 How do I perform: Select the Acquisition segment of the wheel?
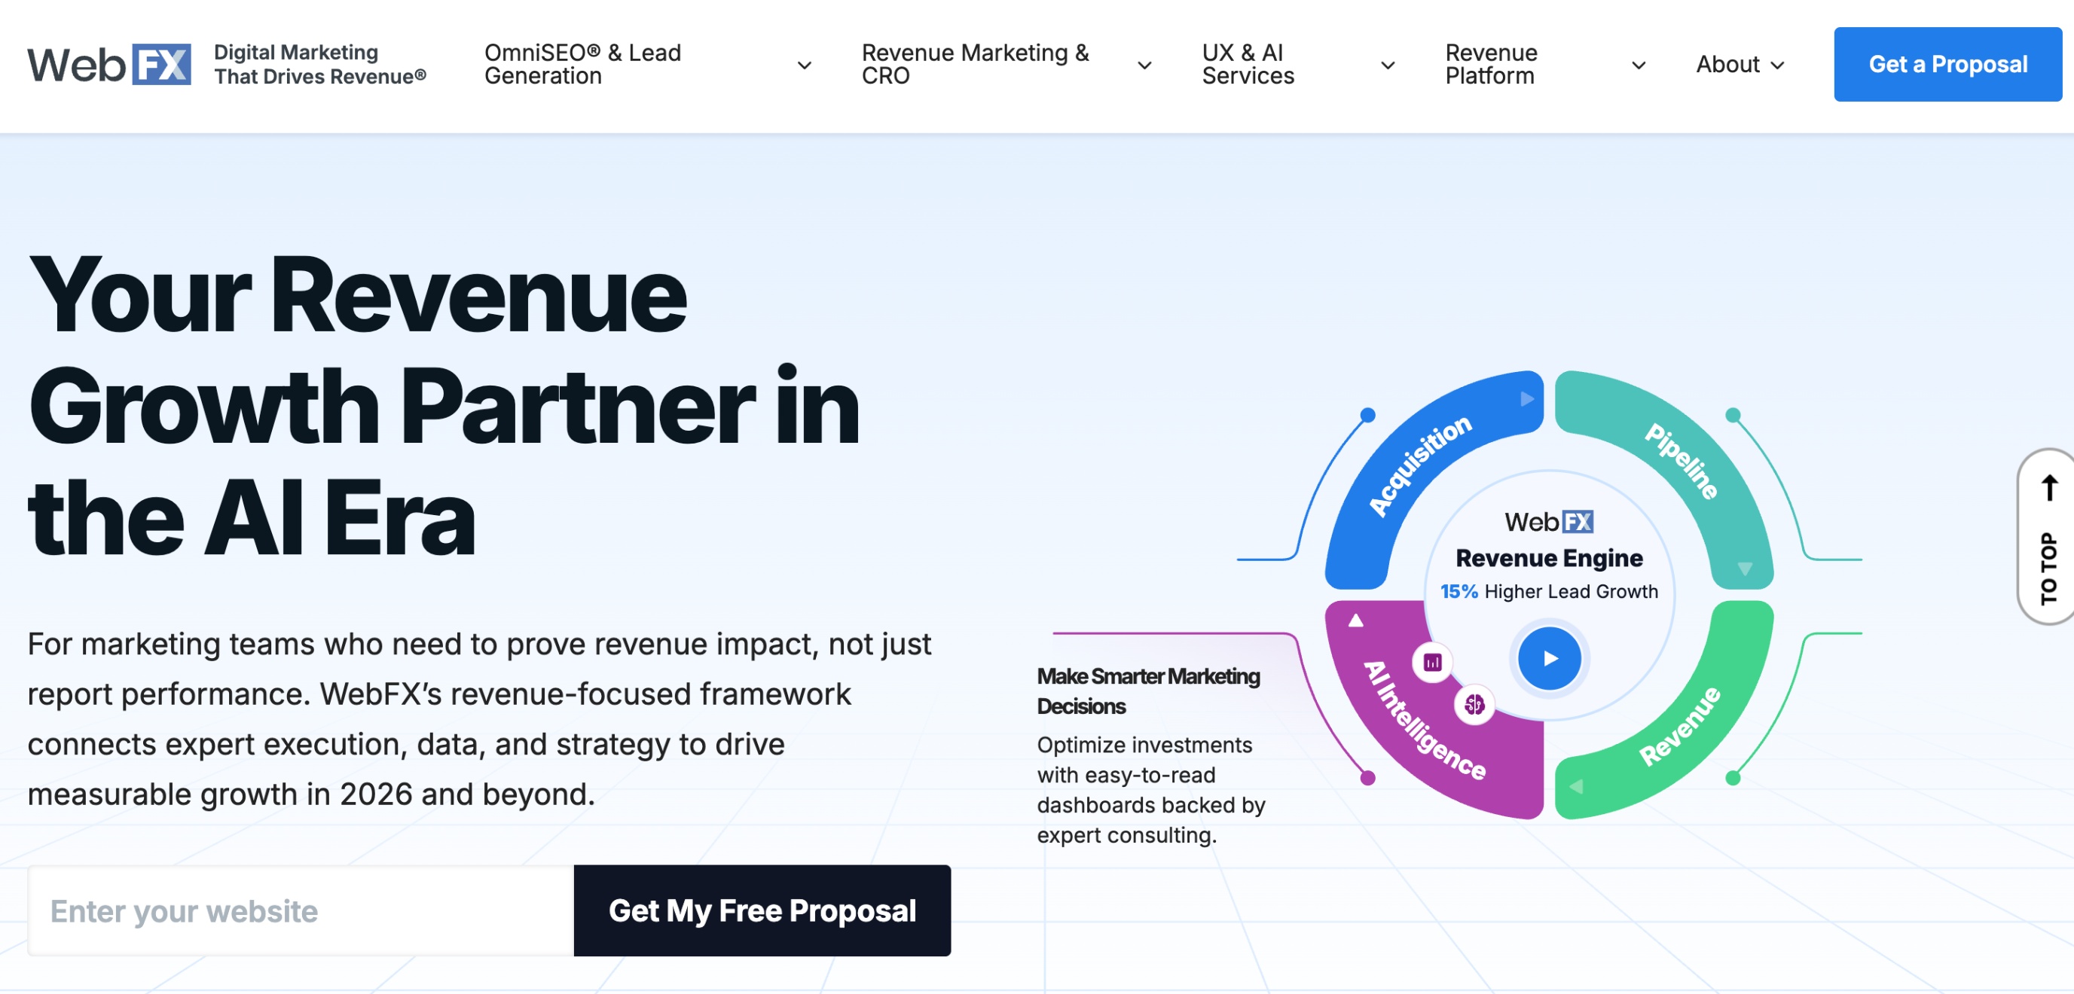click(1421, 467)
